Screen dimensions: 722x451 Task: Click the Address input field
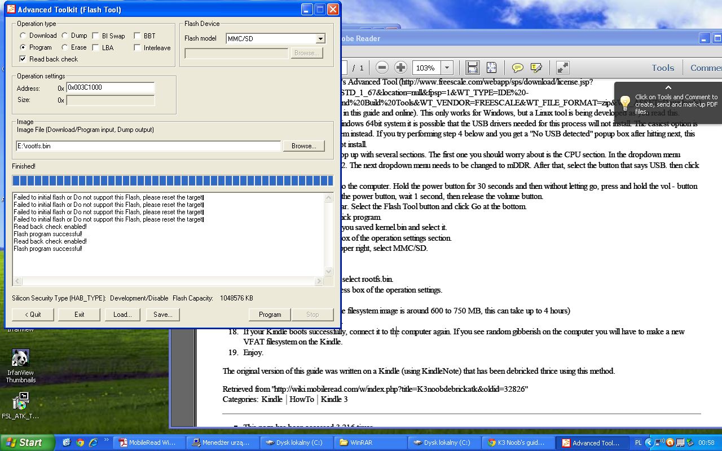[x=111, y=88]
